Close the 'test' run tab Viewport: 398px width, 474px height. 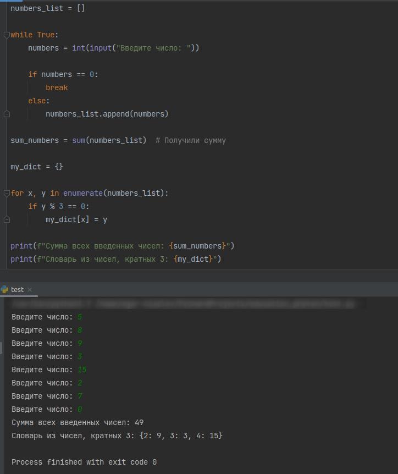click(30, 290)
